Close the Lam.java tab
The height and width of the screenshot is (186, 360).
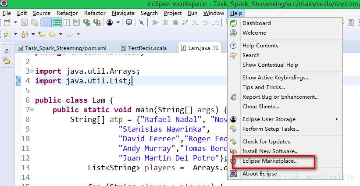pos(216,48)
